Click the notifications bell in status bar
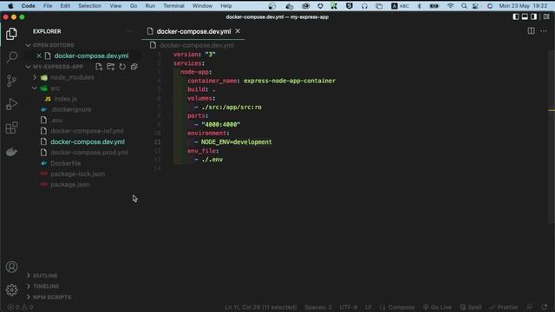Screen dimensions: 555x312 coord(545,307)
